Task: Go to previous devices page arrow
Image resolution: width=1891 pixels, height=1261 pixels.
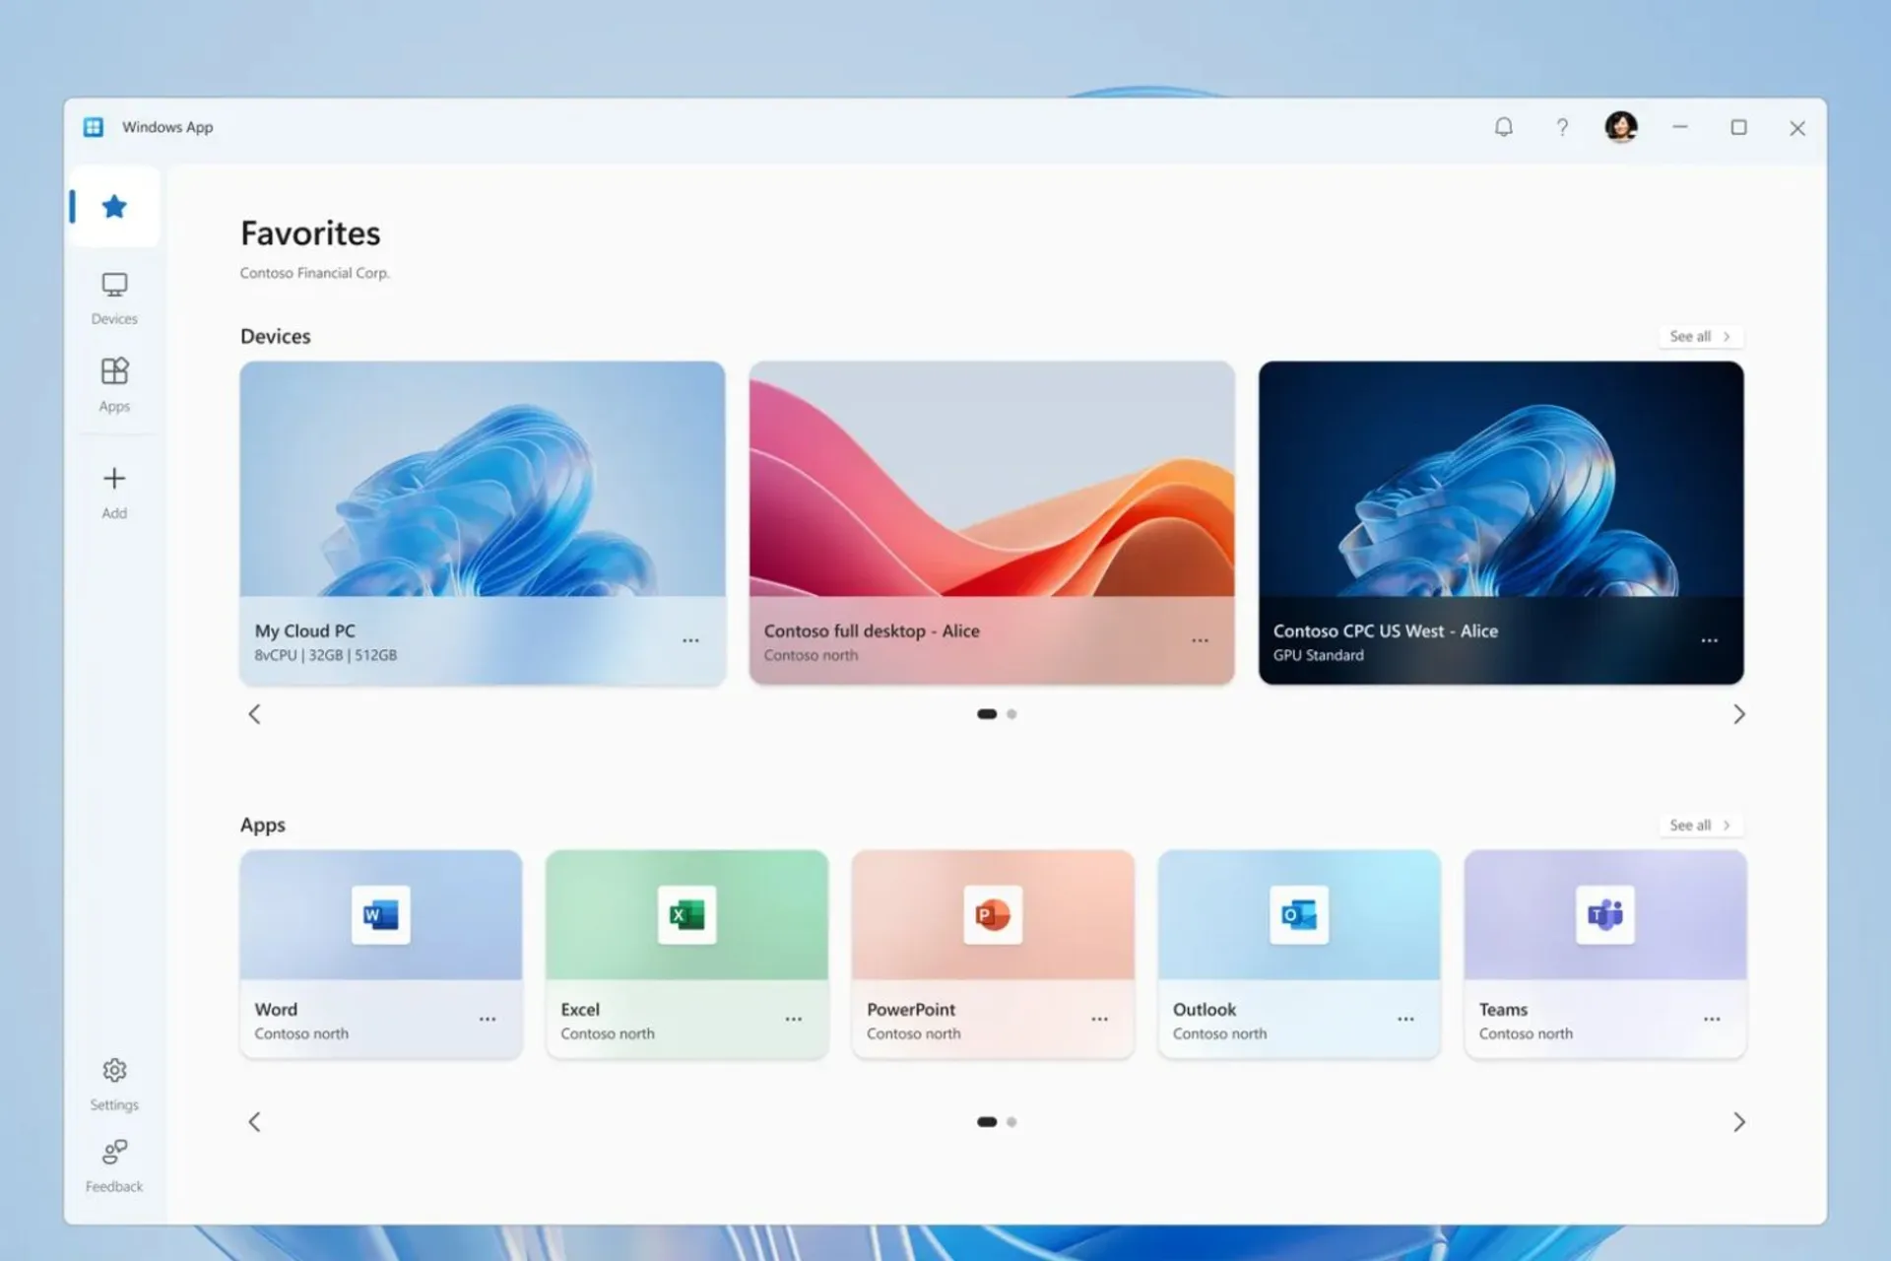Action: [x=254, y=714]
